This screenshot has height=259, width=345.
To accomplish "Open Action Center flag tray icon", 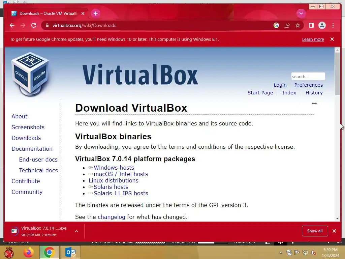I will 297,253.
